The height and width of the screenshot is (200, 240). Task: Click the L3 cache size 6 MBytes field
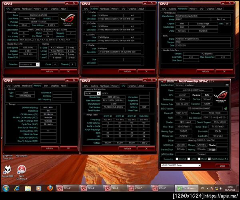(x=110, y=48)
